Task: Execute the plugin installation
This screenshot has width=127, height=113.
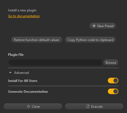Action: pyautogui.click(x=94, y=106)
